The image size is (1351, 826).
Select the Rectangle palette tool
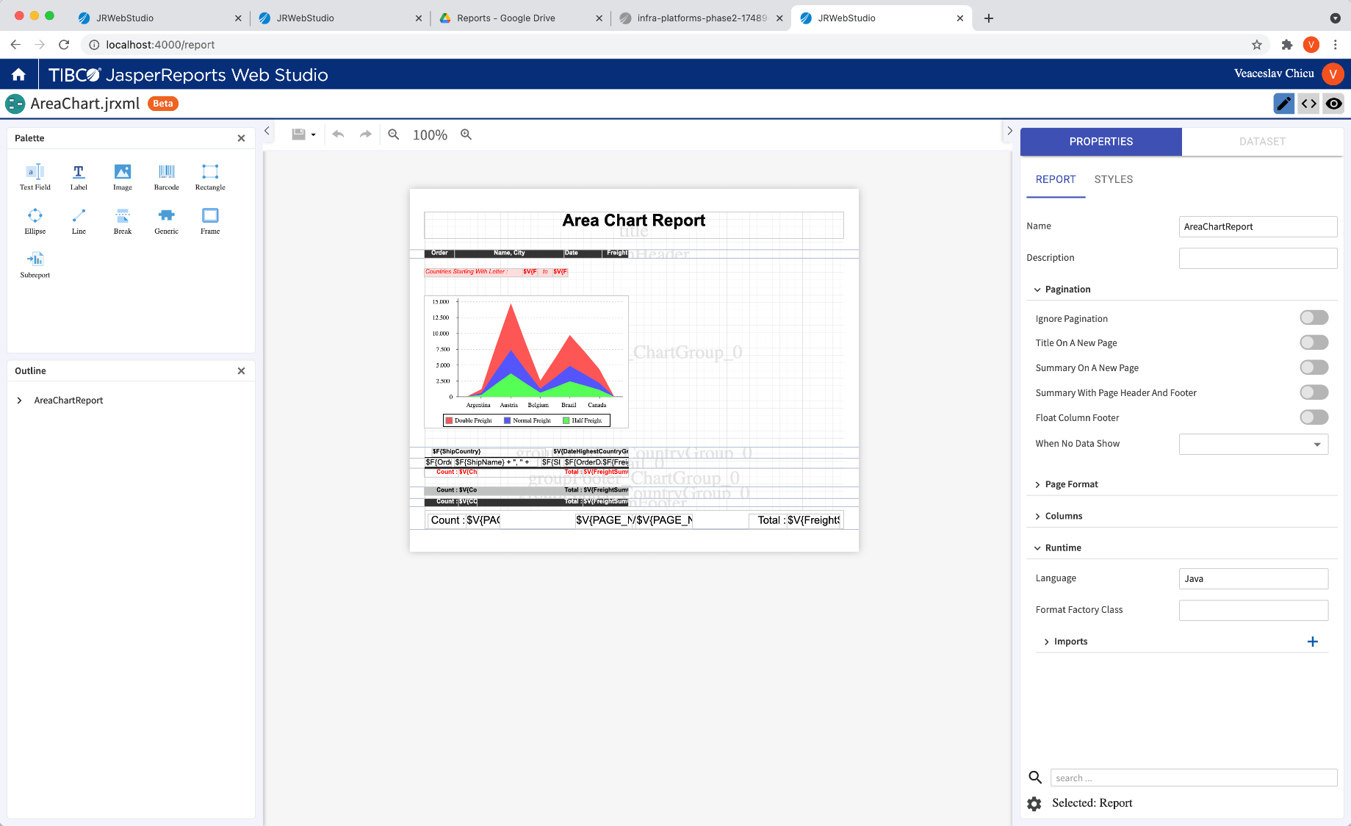(210, 177)
